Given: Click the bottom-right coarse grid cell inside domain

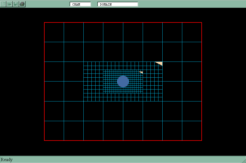Looking at the screenshot, I should click(x=192, y=131).
